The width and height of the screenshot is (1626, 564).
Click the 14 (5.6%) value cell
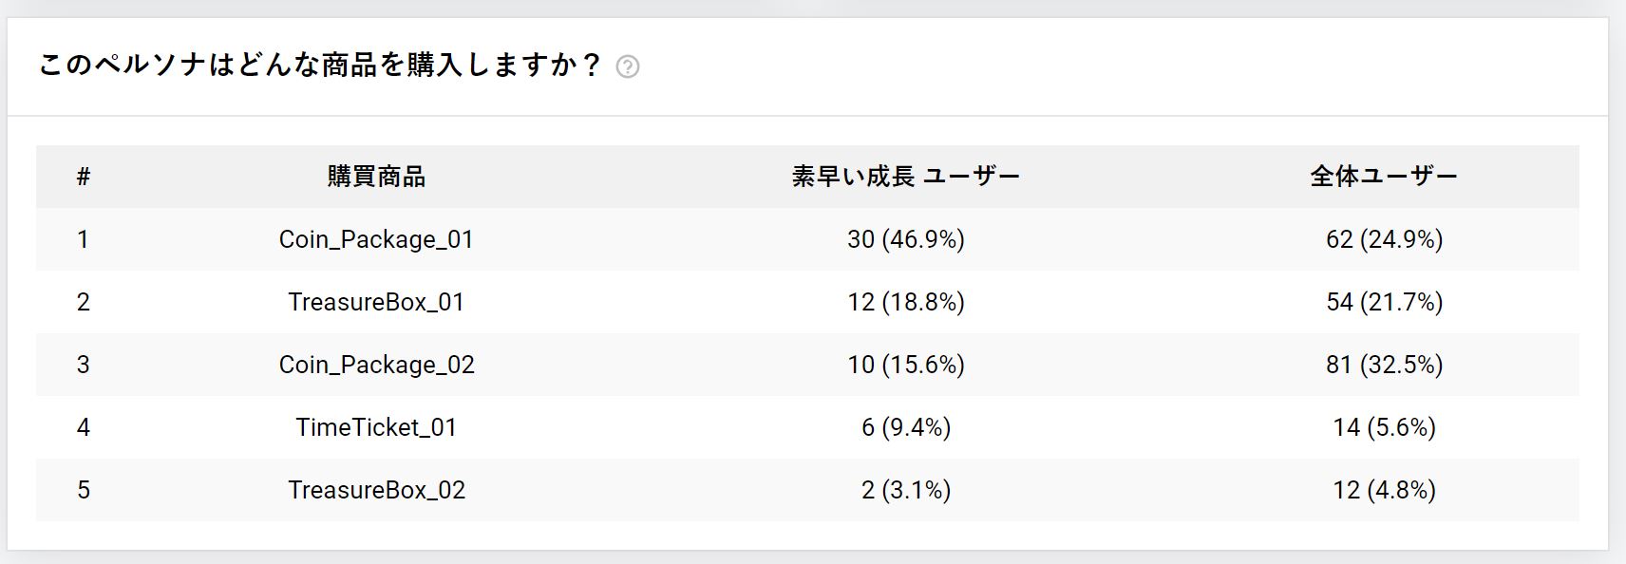click(x=1384, y=427)
